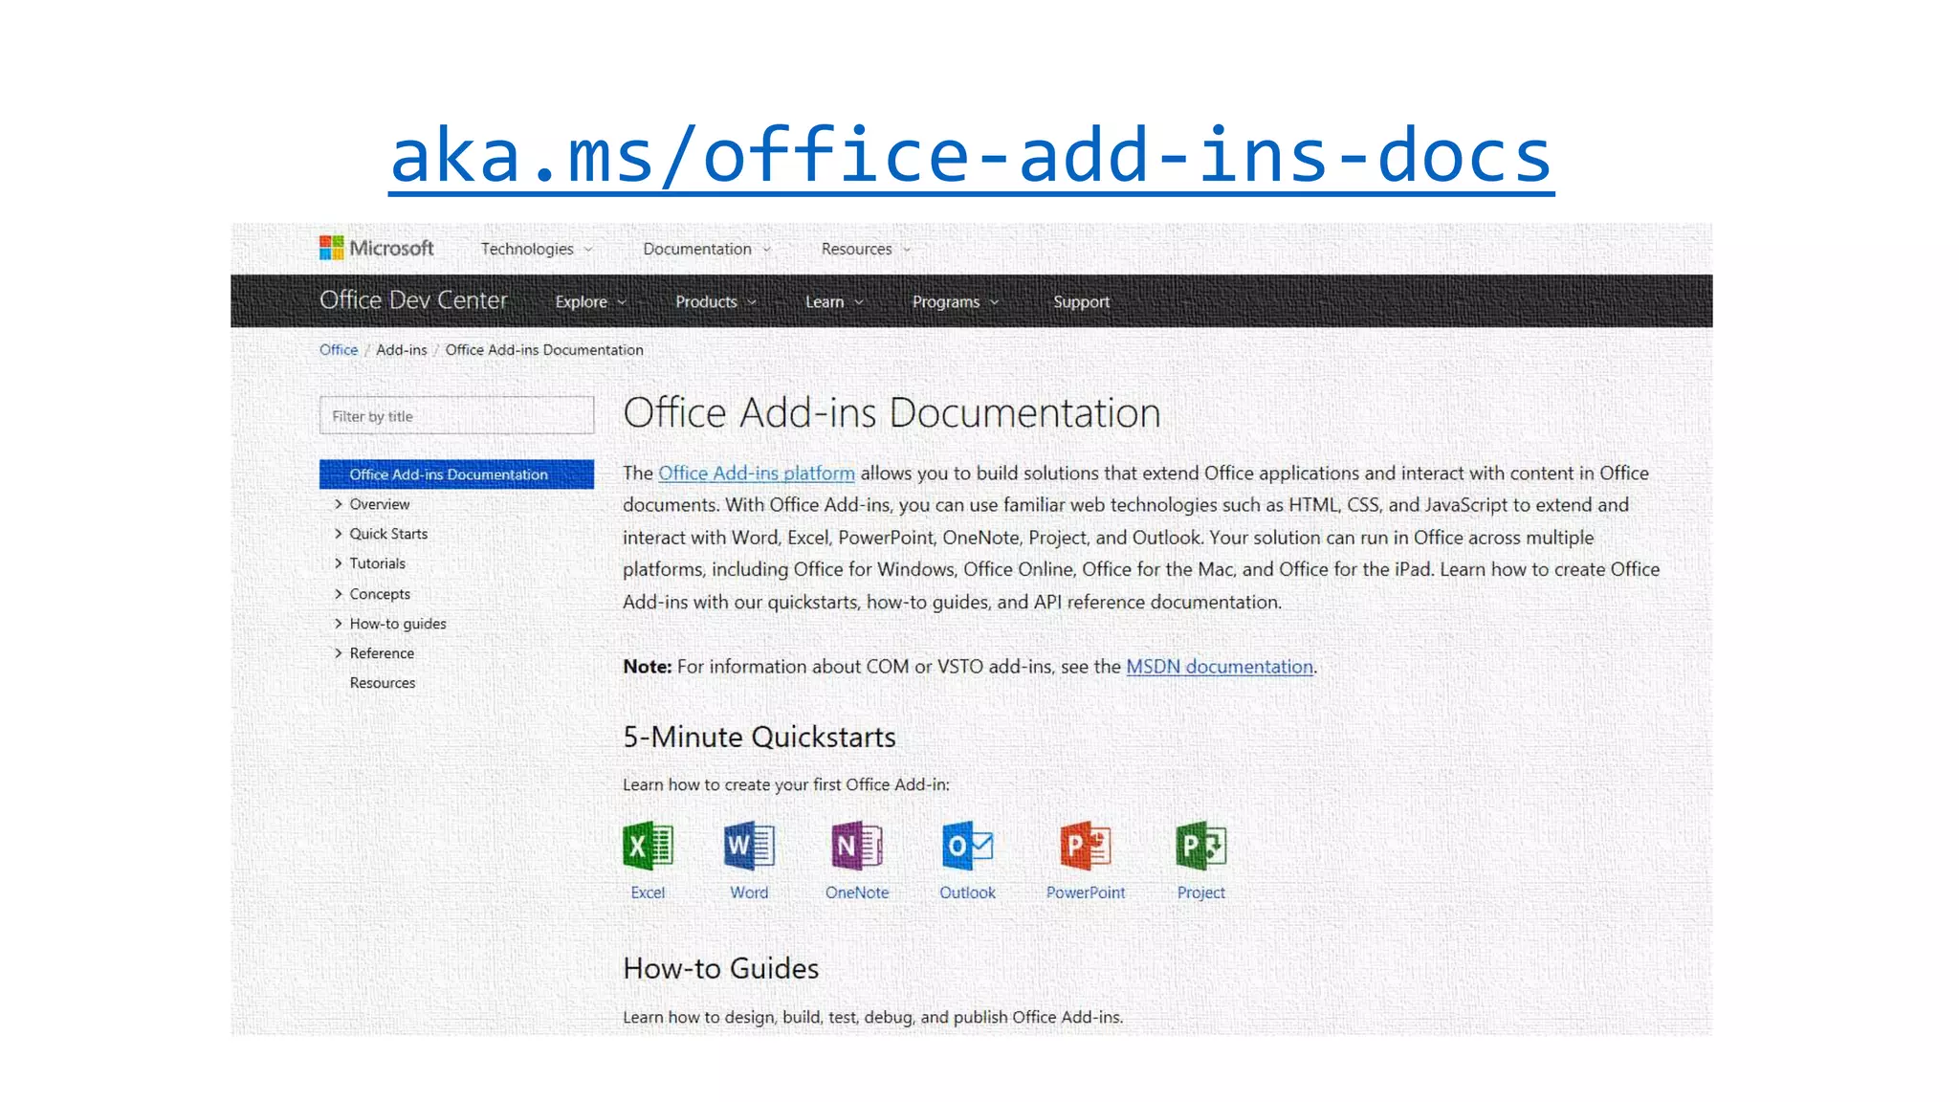The image size is (1959, 1102).
Task: Select the Reference sidebar item
Action: [x=382, y=653]
